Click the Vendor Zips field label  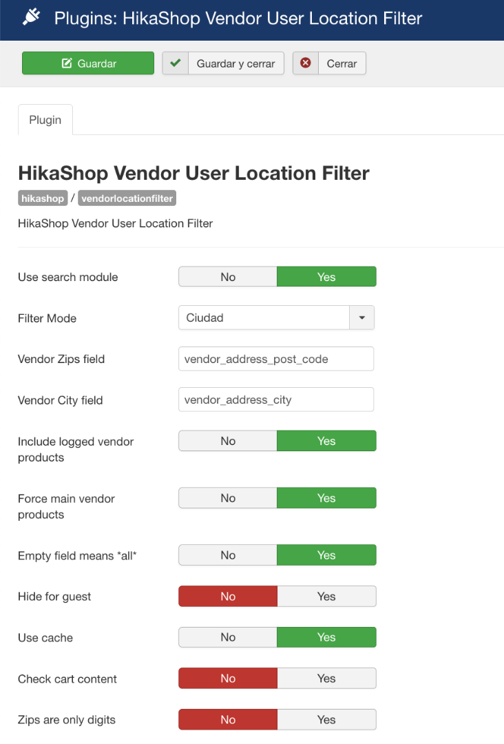[61, 359]
